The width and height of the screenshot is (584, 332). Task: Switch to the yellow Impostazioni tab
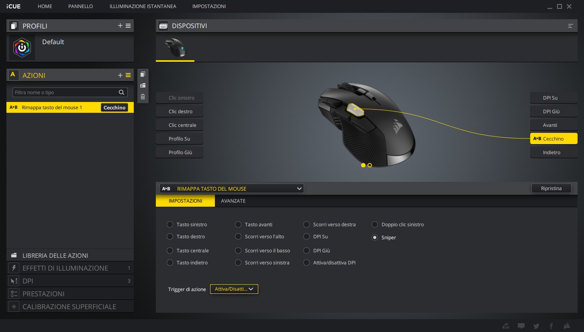(185, 201)
